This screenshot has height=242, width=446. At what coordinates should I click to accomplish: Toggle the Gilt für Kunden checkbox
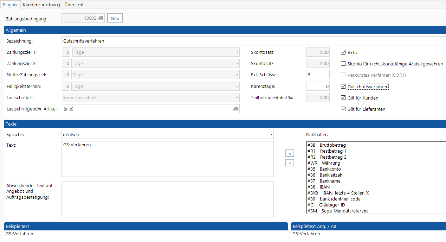tap(343, 98)
